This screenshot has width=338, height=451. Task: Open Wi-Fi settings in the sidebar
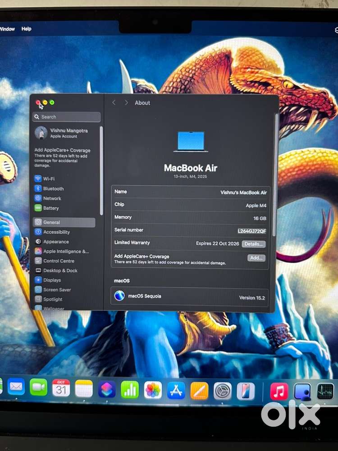coord(45,179)
